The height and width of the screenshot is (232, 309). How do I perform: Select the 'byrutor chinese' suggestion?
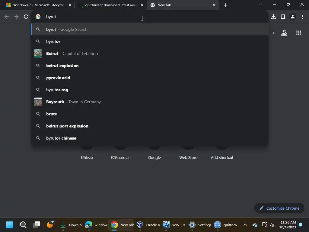[150, 138]
